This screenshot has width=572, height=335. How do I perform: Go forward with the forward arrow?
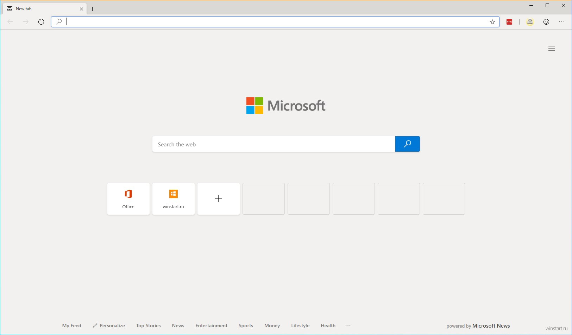point(26,22)
